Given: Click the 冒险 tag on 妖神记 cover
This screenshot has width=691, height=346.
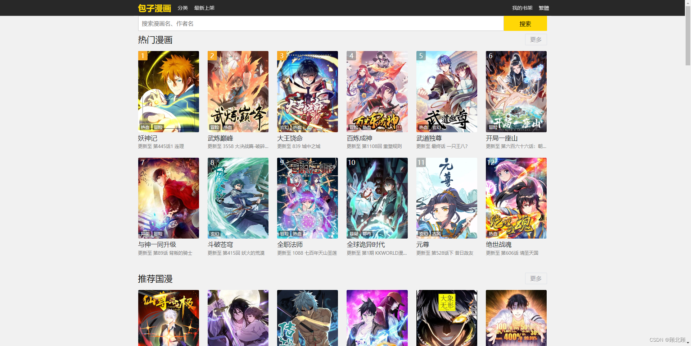Looking at the screenshot, I should pyautogui.click(x=158, y=128).
